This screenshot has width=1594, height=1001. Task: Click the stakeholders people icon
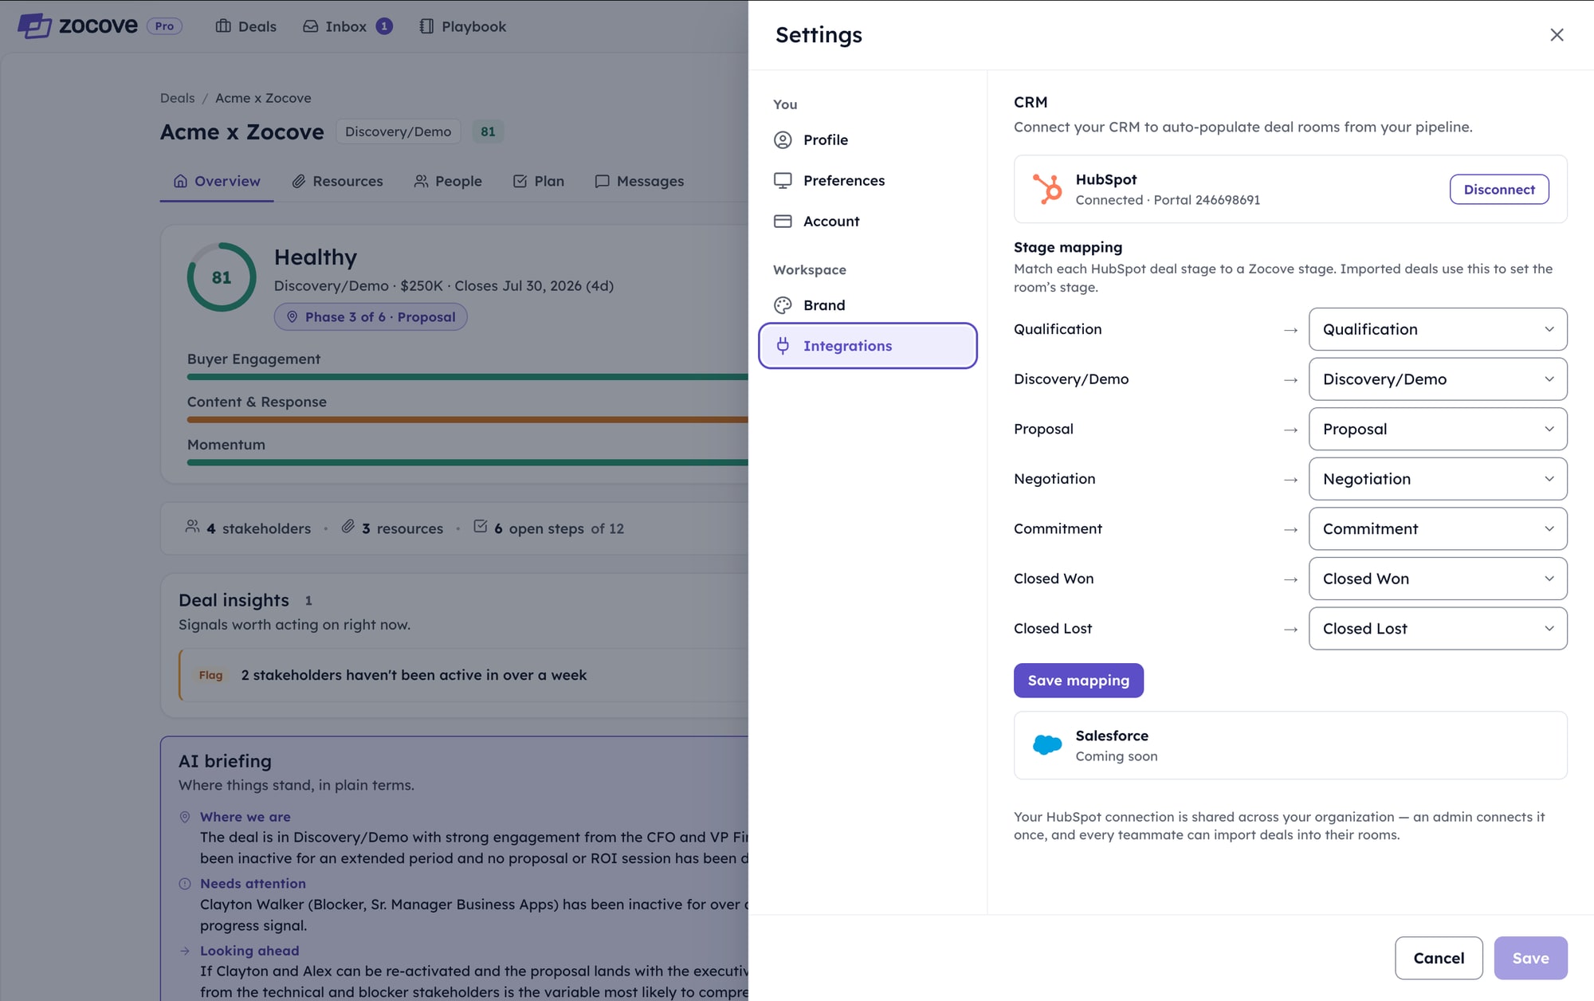[192, 527]
